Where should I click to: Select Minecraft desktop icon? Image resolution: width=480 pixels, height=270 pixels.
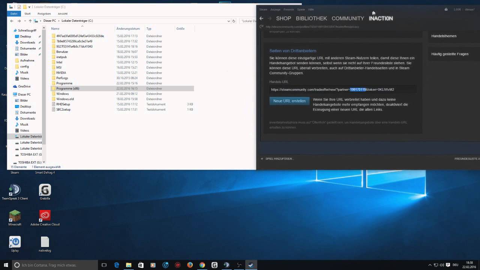point(15,218)
